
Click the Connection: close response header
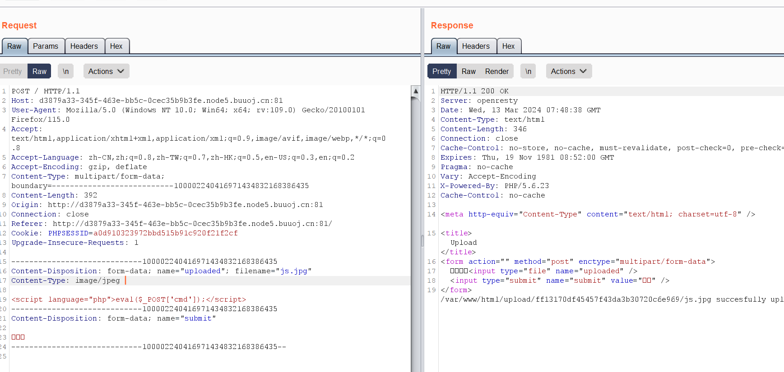[x=479, y=138]
